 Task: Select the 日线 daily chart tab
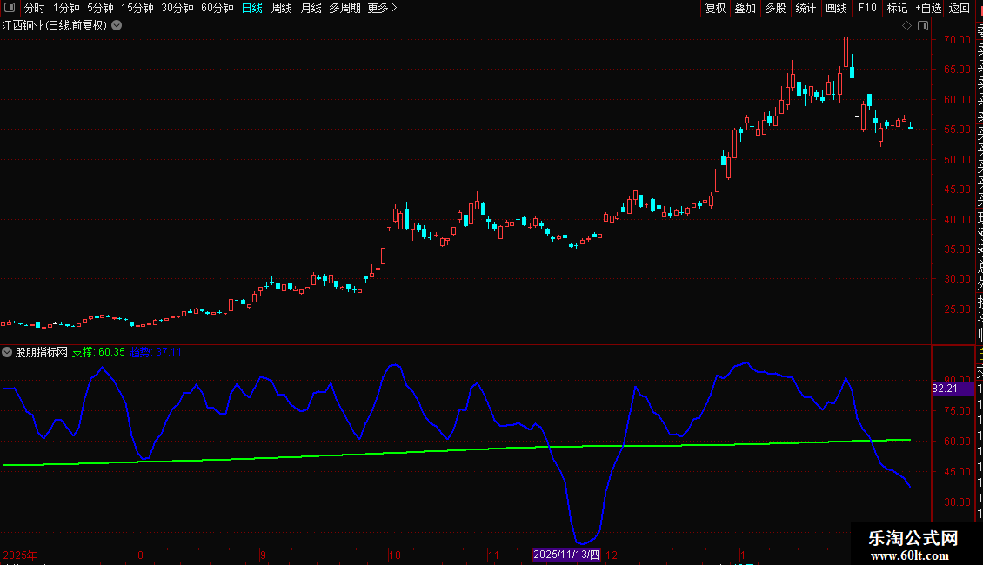point(252,8)
